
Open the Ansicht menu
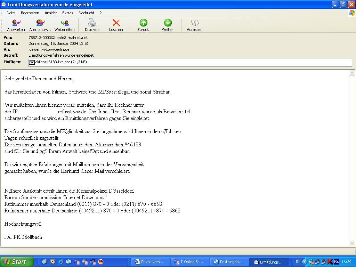point(50,13)
